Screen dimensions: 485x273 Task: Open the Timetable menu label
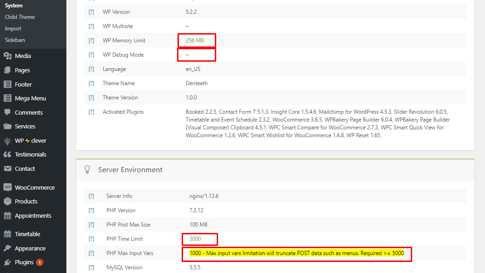[x=28, y=234]
